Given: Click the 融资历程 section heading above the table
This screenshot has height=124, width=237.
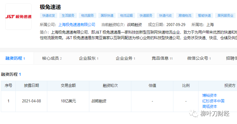Looking at the screenshot, I should [x=11, y=74].
